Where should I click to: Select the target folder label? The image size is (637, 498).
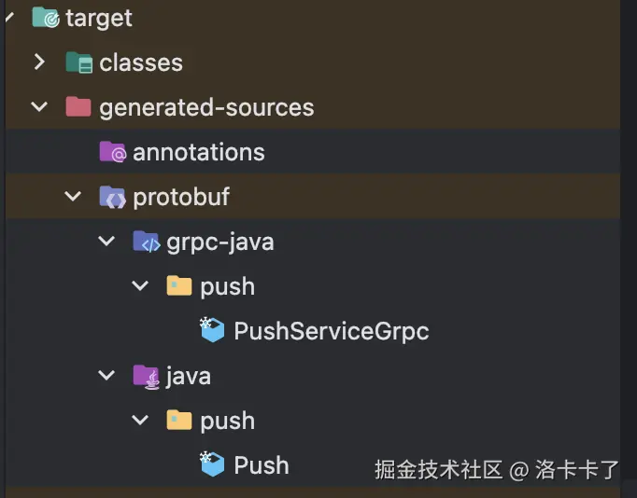click(x=99, y=18)
